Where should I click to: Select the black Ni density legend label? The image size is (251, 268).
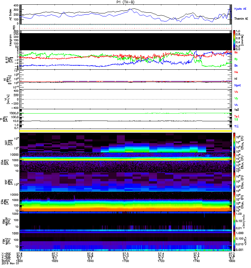[236, 79]
